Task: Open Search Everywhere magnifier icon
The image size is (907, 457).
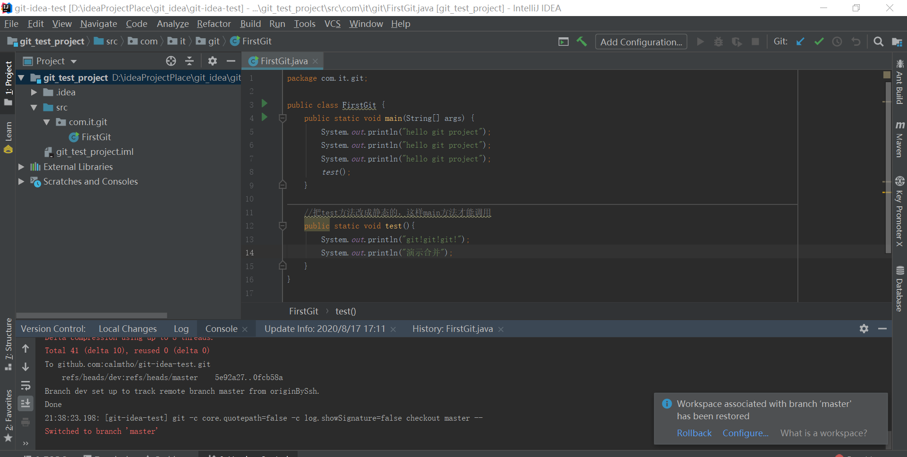Action: [x=878, y=42]
